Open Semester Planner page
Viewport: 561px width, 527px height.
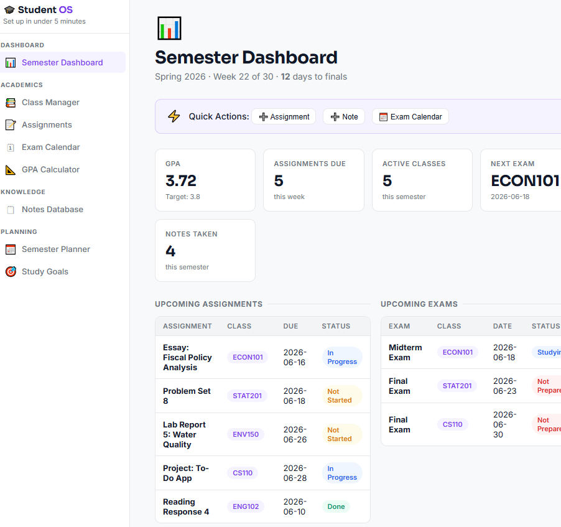tap(63, 249)
